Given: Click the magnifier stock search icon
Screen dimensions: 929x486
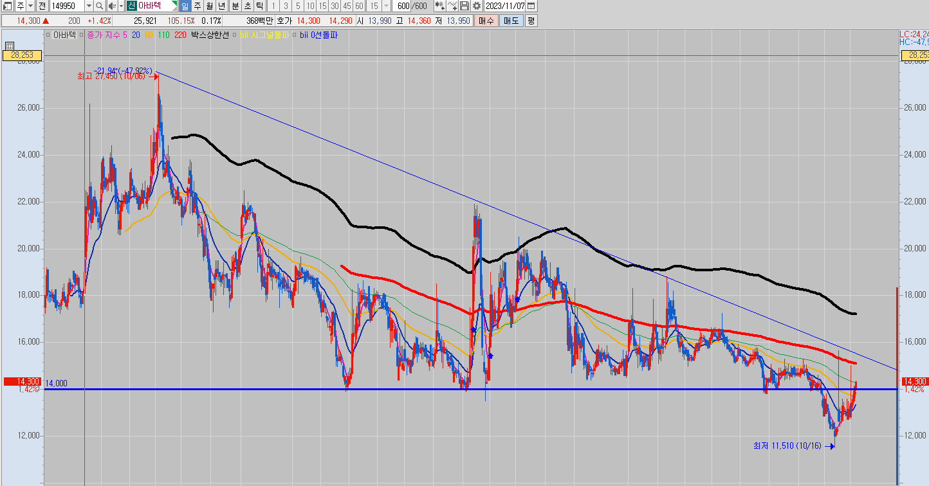Looking at the screenshot, I should [x=100, y=6].
